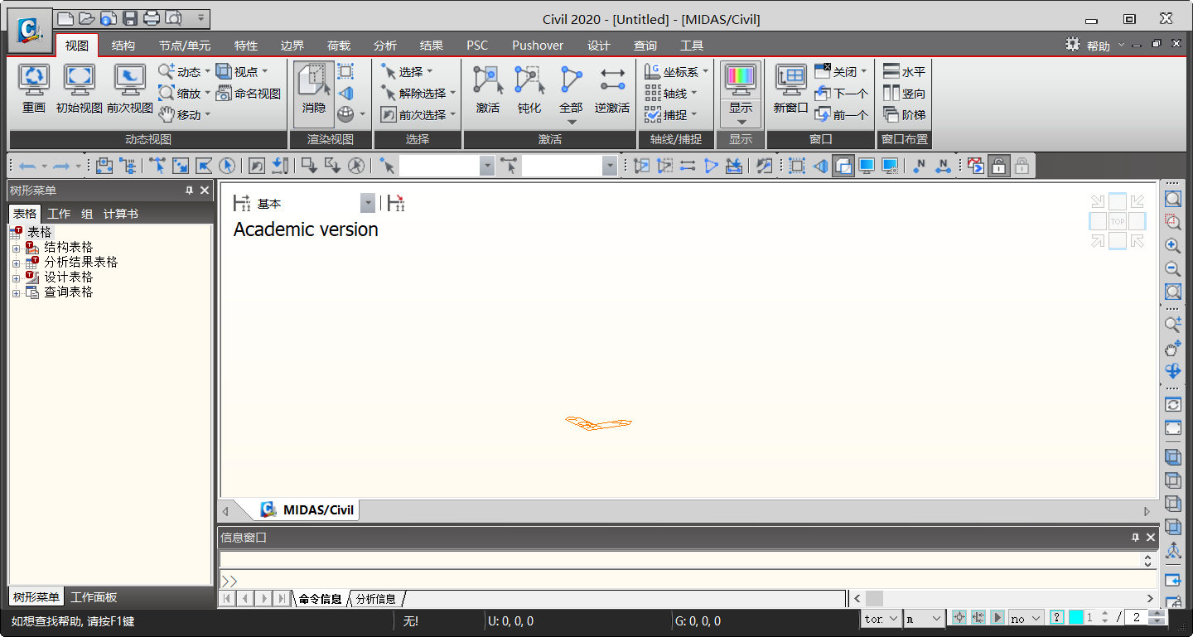Open the length unit dropdown showing m
The height and width of the screenshot is (637, 1193).
924,618
